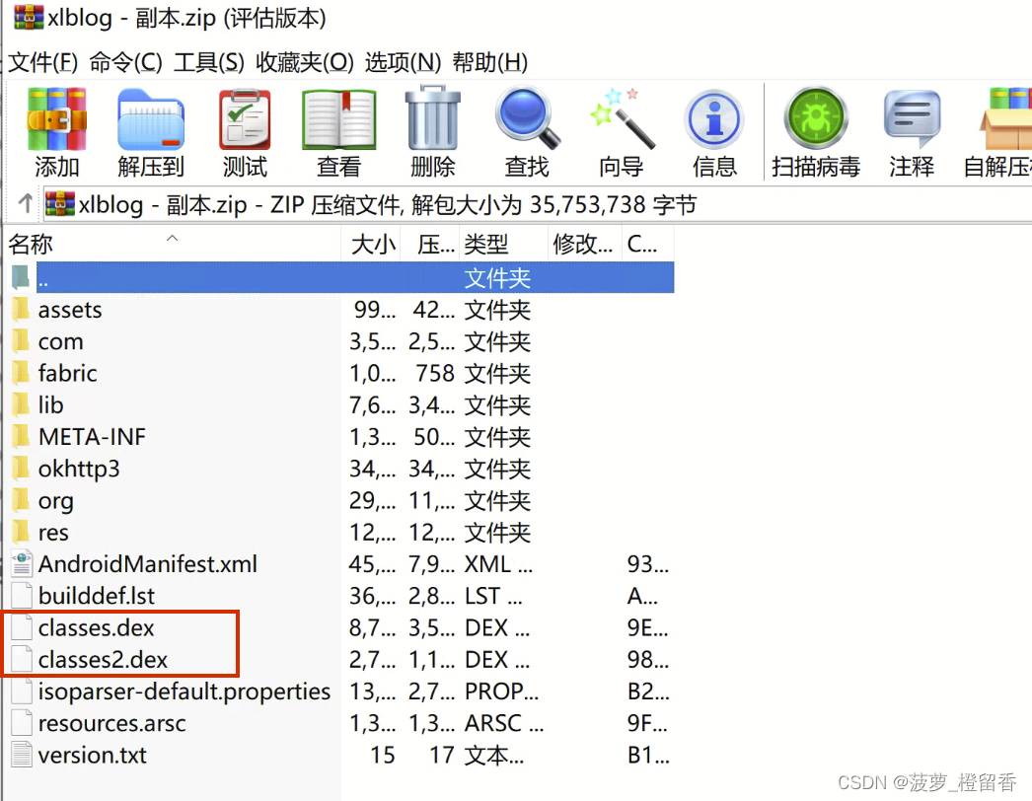Screen dimensions: 1032x801
Task: Select the lib folder icon
Action: point(21,404)
